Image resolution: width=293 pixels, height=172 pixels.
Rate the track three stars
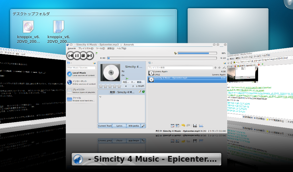coord(110,86)
